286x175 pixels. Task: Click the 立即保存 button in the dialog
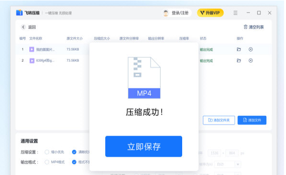(x=144, y=146)
